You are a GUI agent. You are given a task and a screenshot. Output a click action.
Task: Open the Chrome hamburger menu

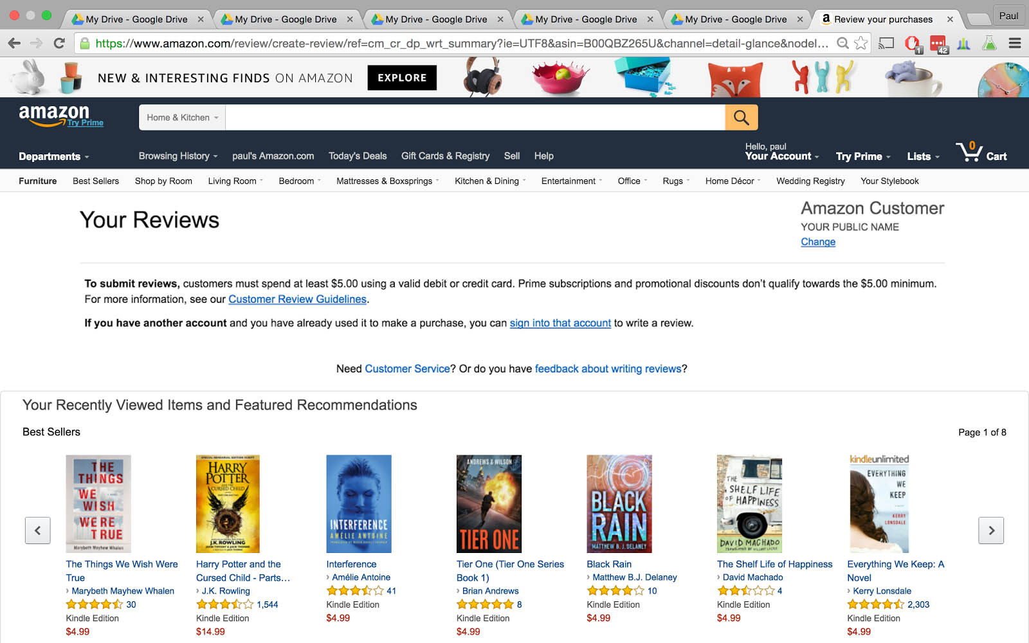(1015, 43)
